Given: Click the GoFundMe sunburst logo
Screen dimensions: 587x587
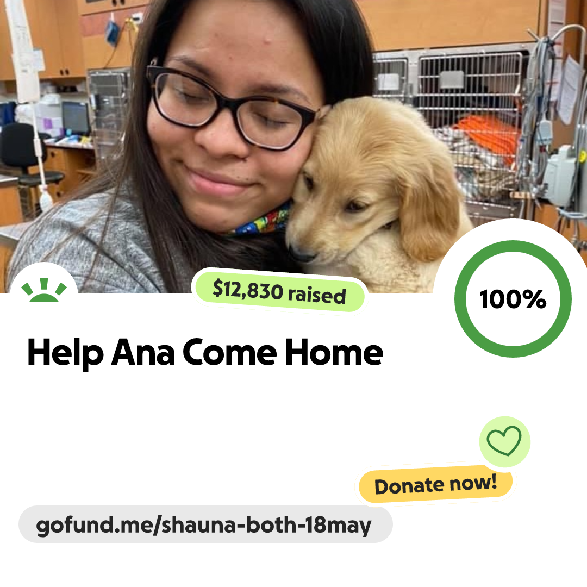Looking at the screenshot, I should click(44, 290).
